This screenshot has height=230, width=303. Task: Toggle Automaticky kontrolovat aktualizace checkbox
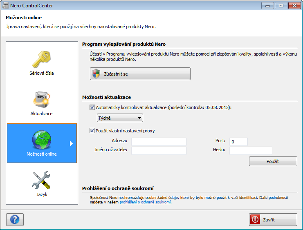pos(92,107)
